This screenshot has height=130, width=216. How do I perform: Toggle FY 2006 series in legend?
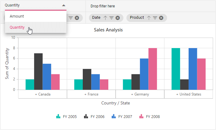[94, 116]
